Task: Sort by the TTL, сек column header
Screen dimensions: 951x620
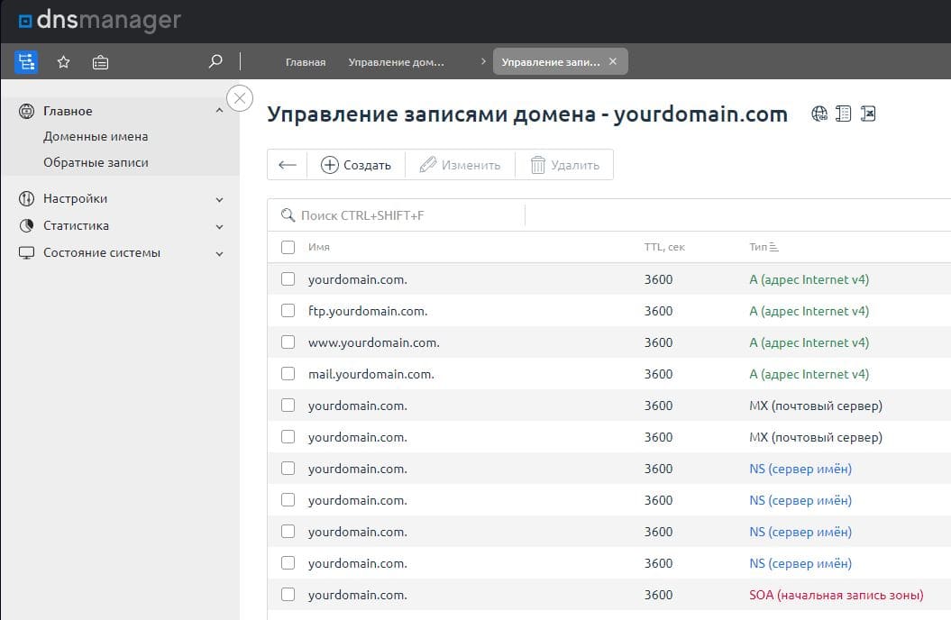Action: [664, 247]
